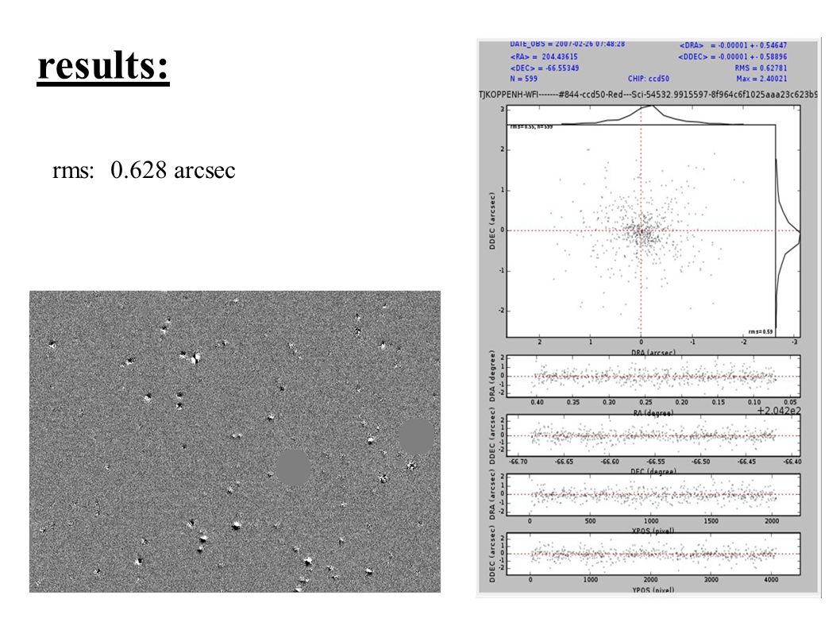The height and width of the screenshot is (630, 840).
Task: Click the "DDEC (arcsec)" axis label of main plot
Action: coord(491,221)
